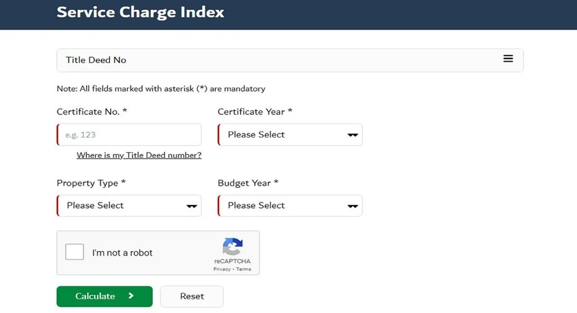Expand the Budget Year select box

pos(289,206)
